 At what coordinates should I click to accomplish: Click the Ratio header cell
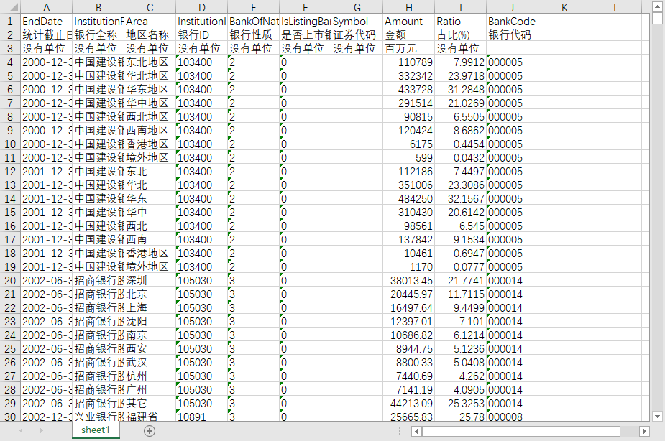click(461, 21)
